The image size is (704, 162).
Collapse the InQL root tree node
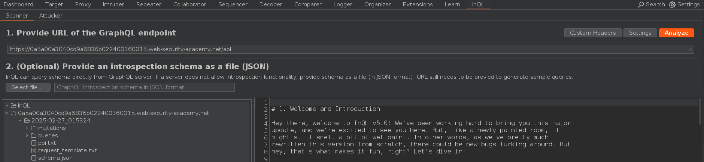pyautogui.click(x=7, y=106)
